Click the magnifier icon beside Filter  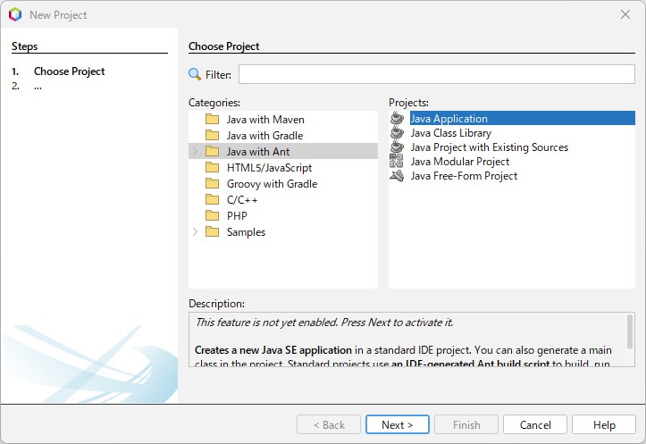pos(195,74)
